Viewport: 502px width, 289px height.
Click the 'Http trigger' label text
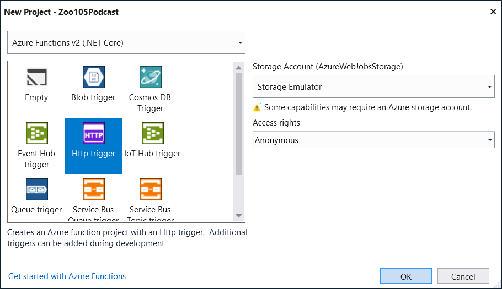click(x=93, y=154)
